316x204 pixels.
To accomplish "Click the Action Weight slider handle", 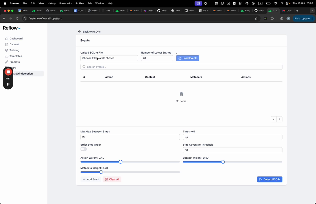I will pos(121,162).
